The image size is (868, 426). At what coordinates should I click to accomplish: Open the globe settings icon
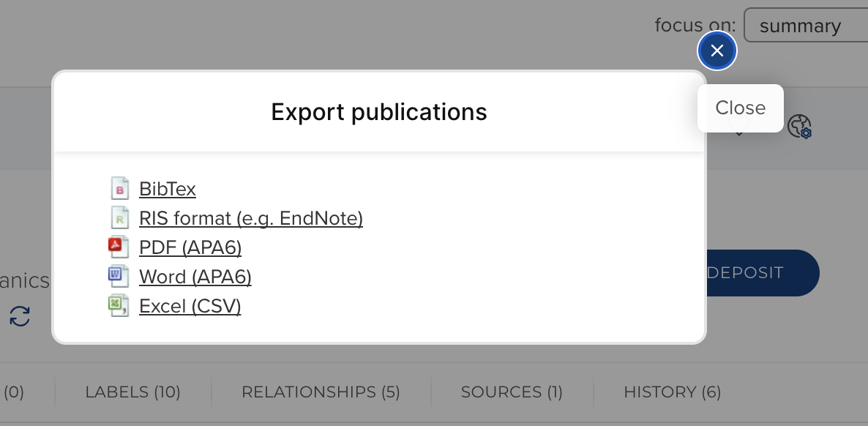799,127
